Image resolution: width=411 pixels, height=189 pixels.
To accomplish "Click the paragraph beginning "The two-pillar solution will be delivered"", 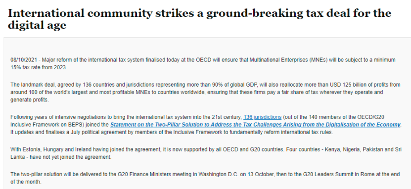I will tap(205, 178).
